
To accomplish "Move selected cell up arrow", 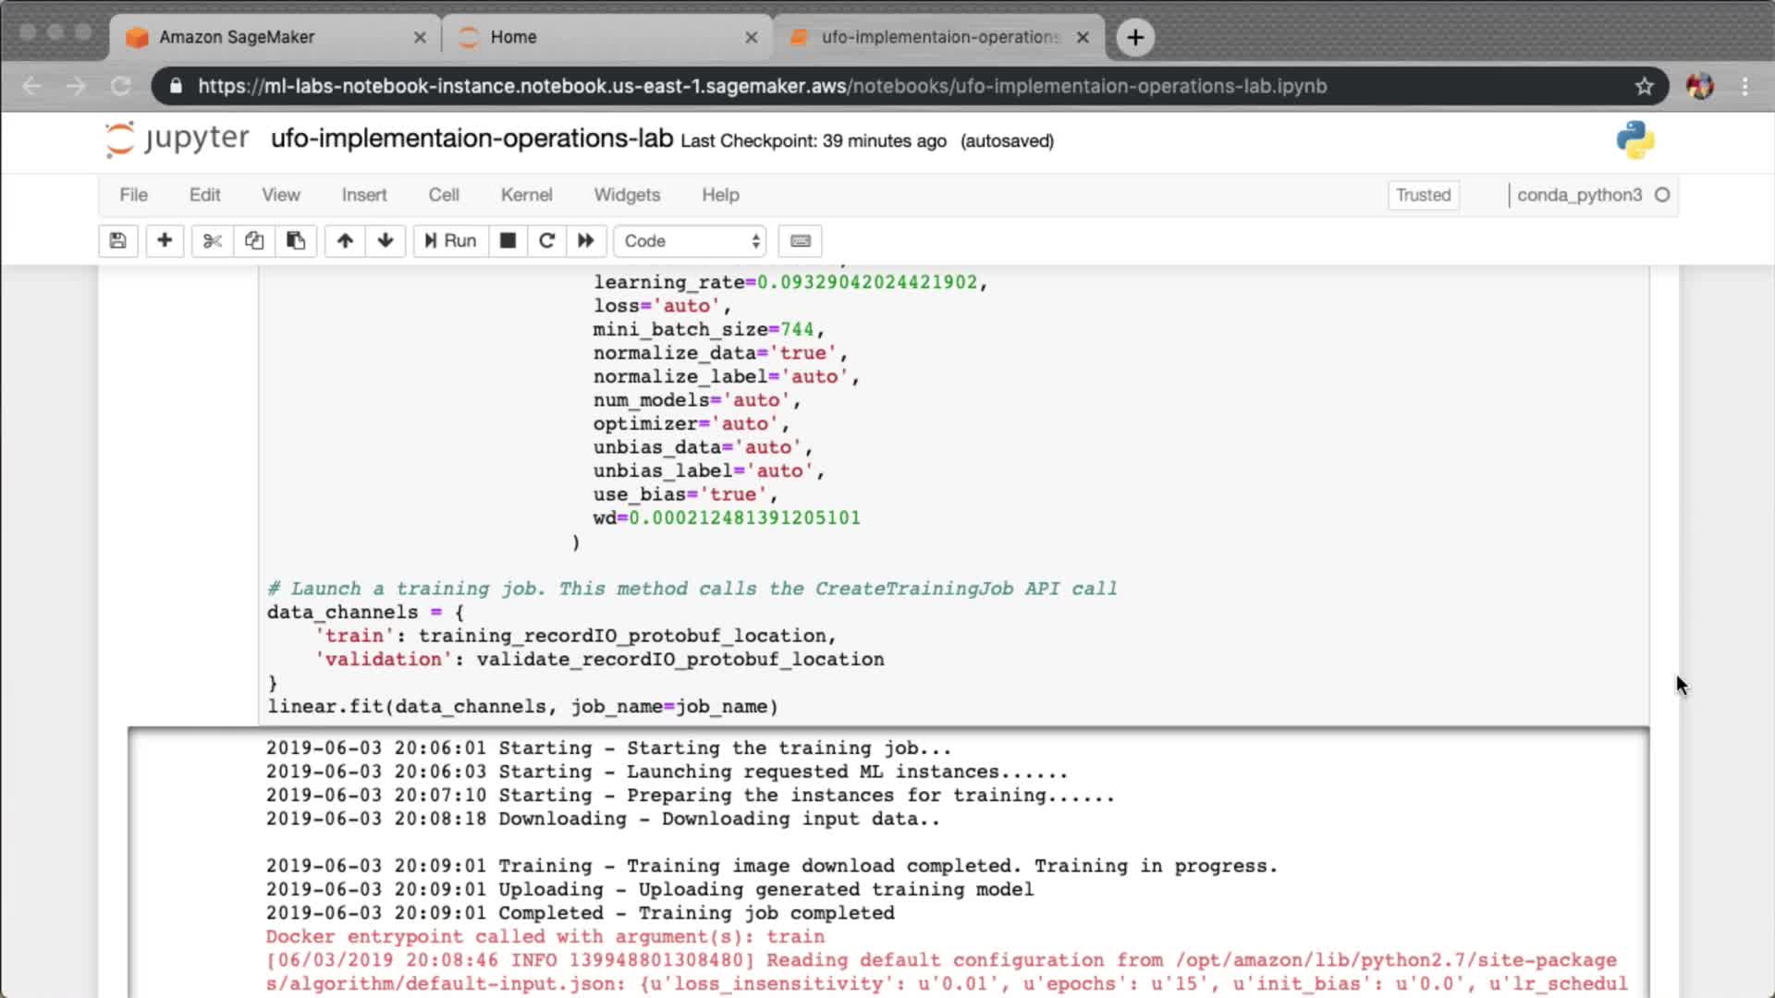I will pos(345,241).
